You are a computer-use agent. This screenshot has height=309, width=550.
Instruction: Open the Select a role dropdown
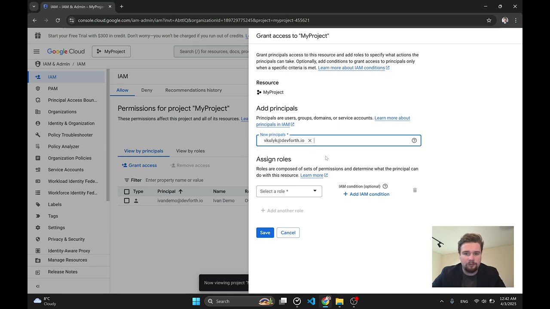coord(289,191)
